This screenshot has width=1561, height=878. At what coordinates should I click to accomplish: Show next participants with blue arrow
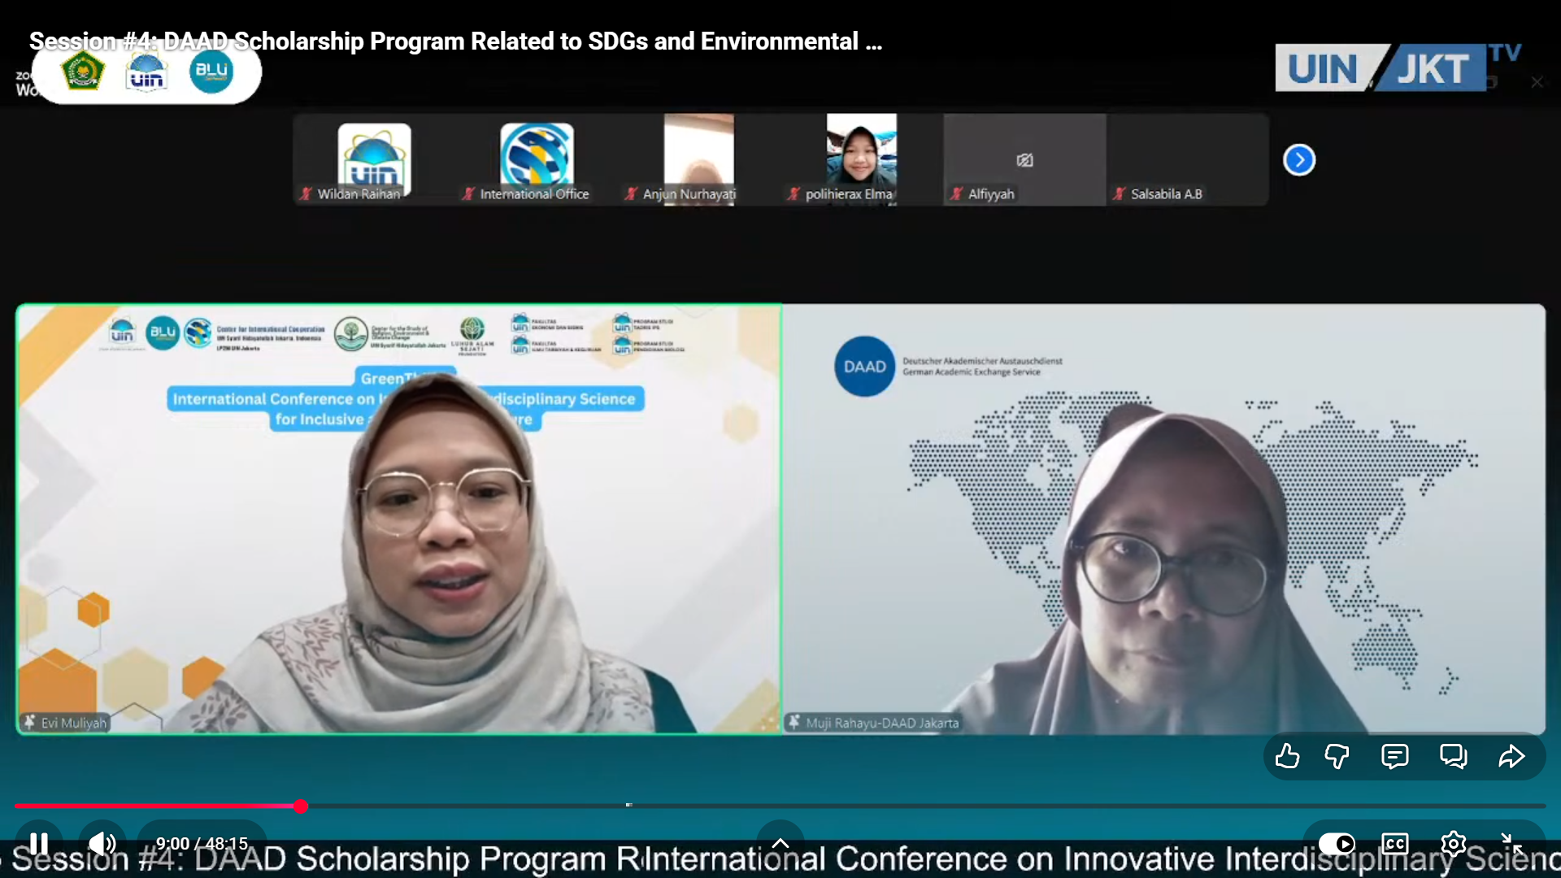(x=1298, y=159)
